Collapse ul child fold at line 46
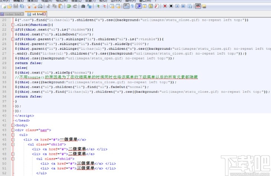The image size is (271, 176). (13, 144)
